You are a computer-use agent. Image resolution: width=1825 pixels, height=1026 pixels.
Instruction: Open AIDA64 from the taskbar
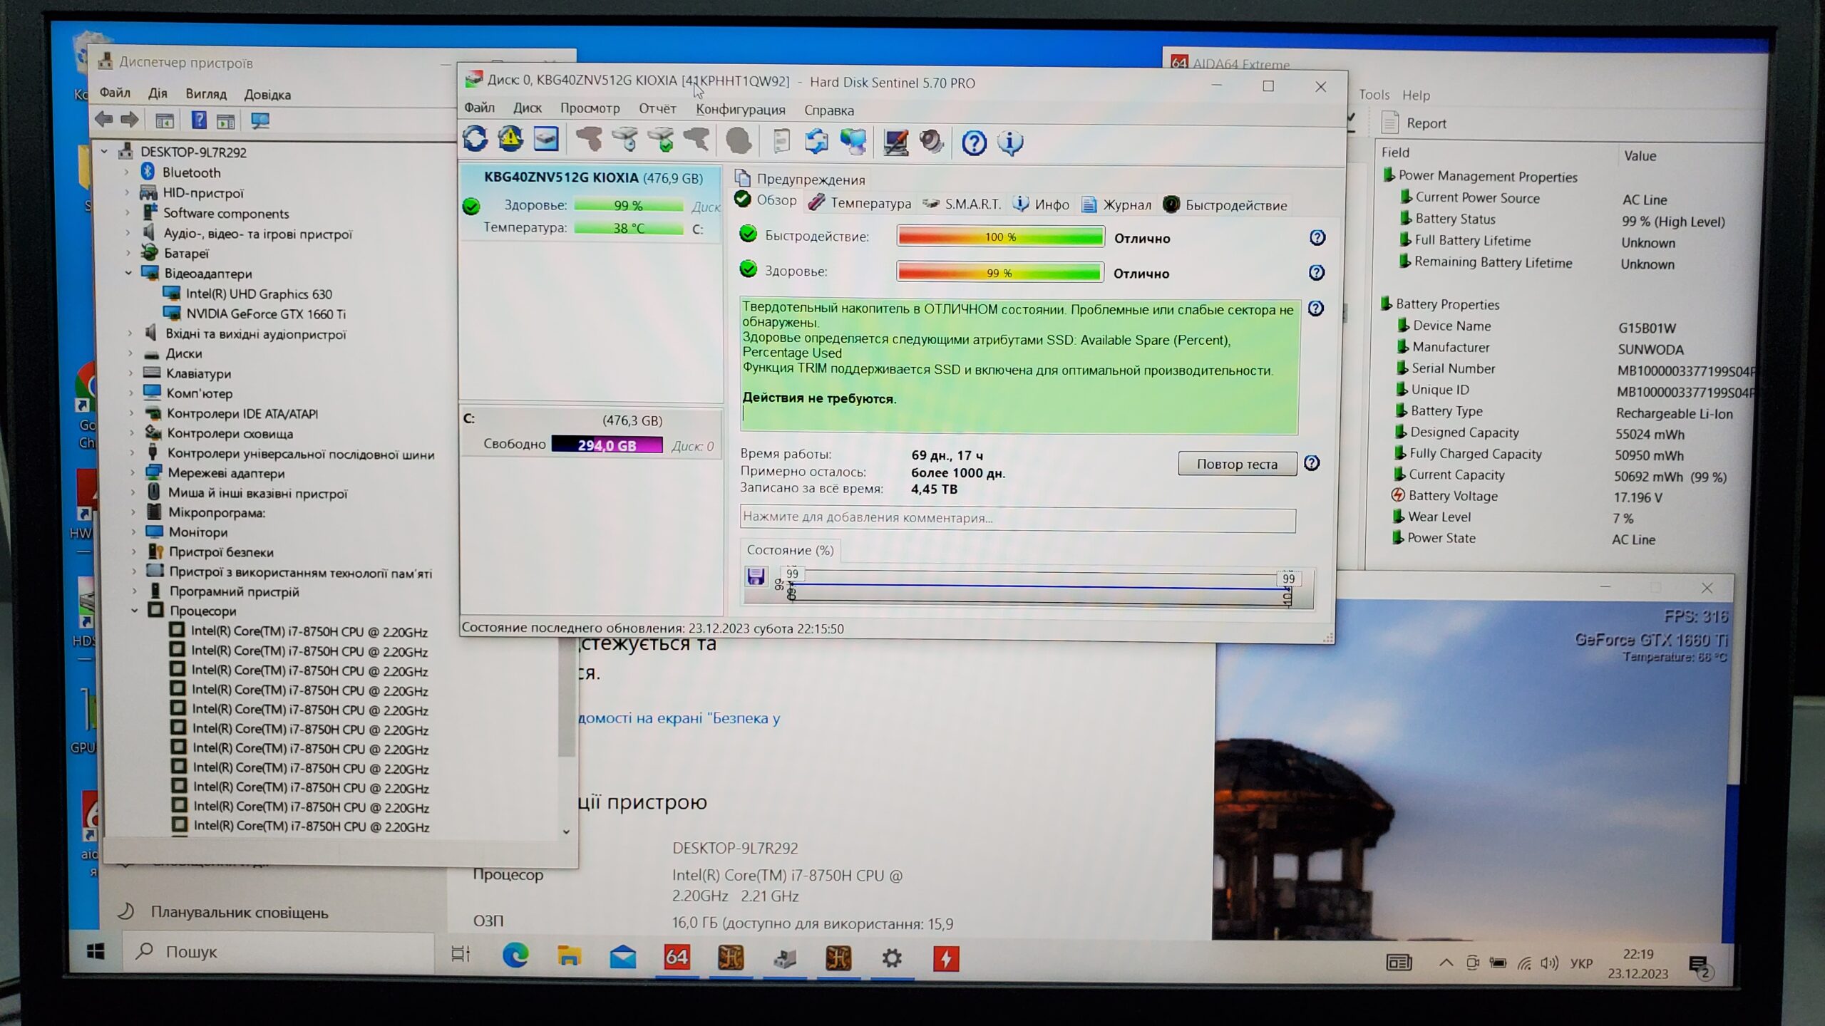pos(677,958)
